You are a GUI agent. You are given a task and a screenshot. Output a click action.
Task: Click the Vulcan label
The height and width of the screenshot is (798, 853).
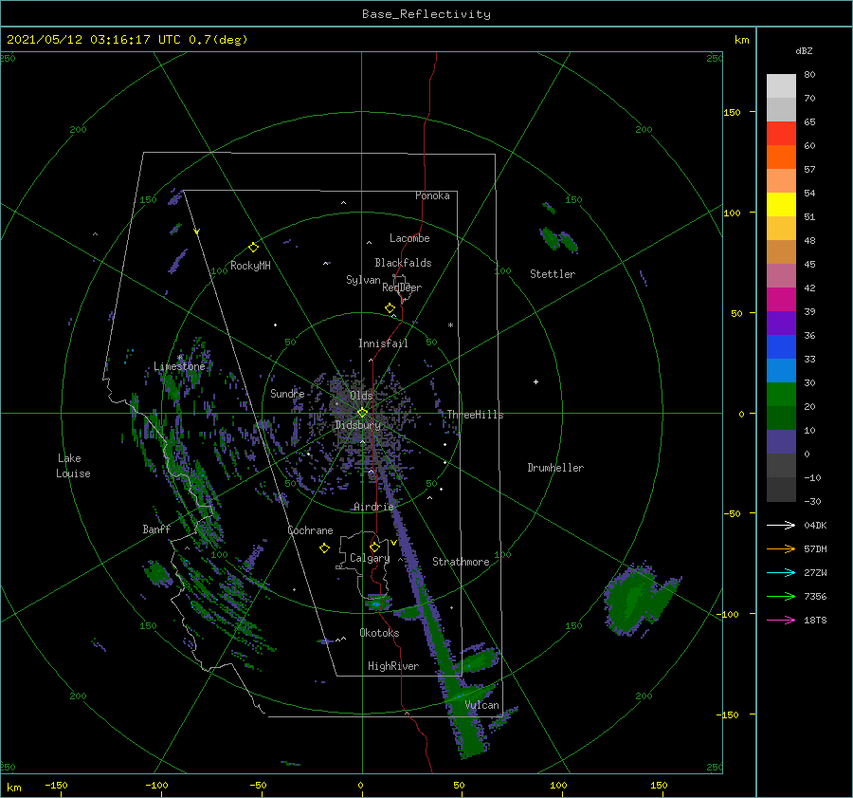481,705
